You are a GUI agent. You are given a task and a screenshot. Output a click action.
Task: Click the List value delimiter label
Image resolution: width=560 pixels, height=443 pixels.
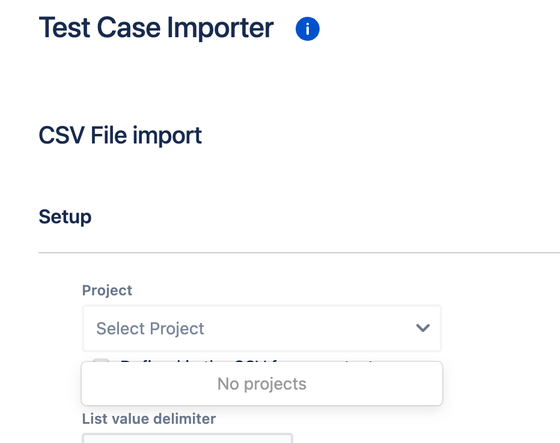pos(149,419)
